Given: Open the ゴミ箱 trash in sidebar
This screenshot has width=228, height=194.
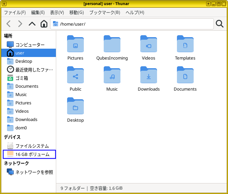Looking at the screenshot, I should pos(29,78).
